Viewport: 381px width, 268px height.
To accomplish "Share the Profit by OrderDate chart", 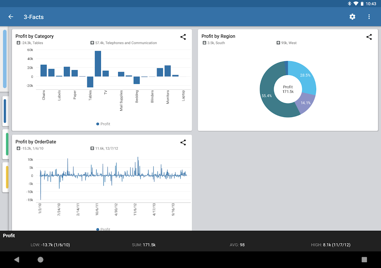I will tap(183, 143).
